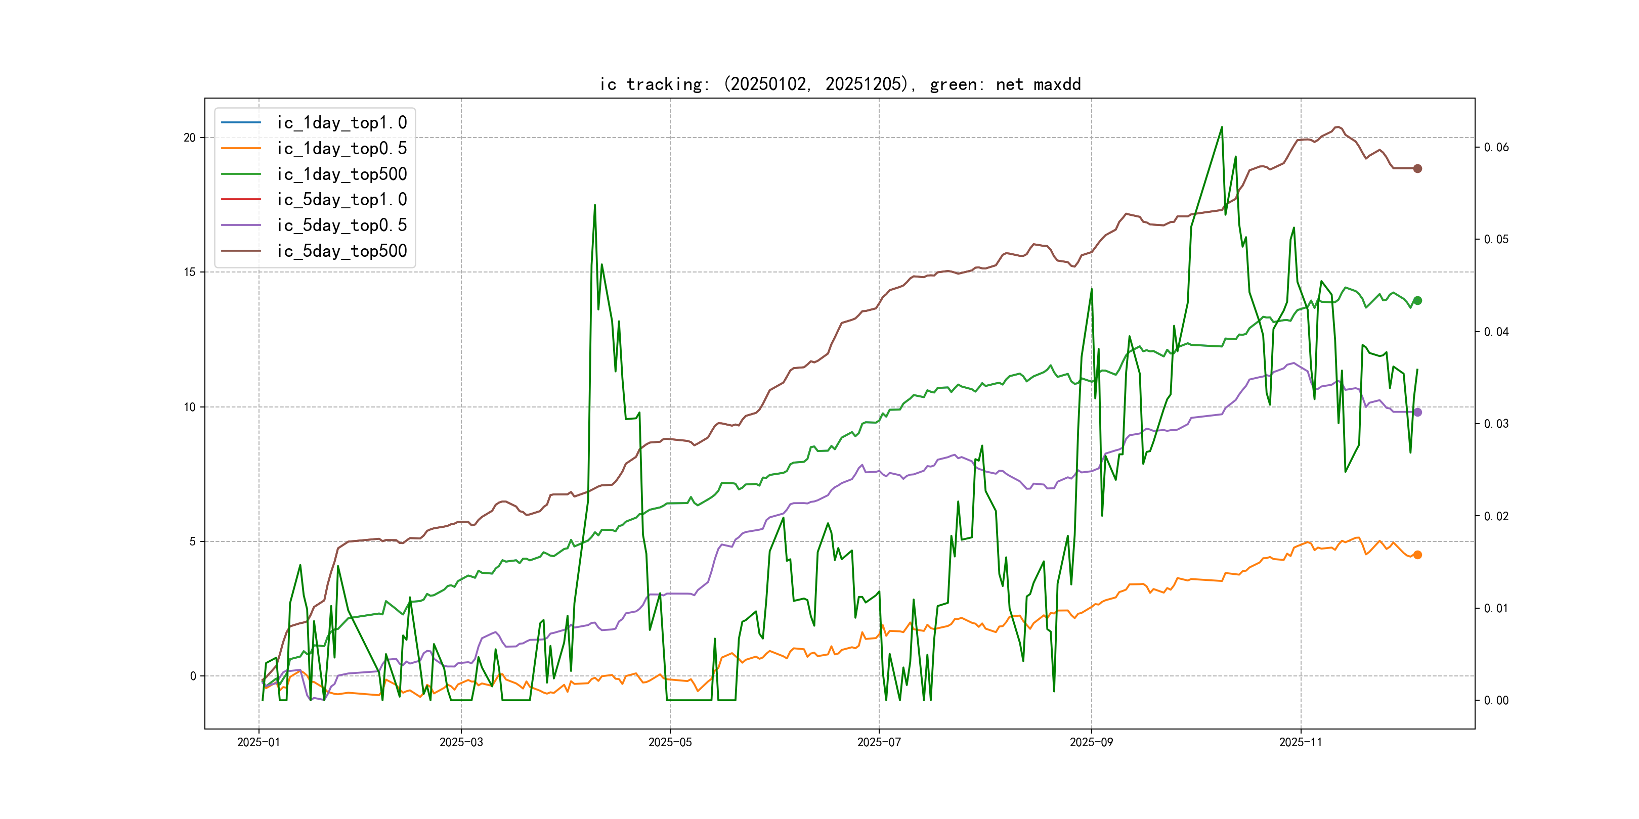Click the 2025-05 x-axis tick label
The width and height of the screenshot is (1639, 819).
669,742
